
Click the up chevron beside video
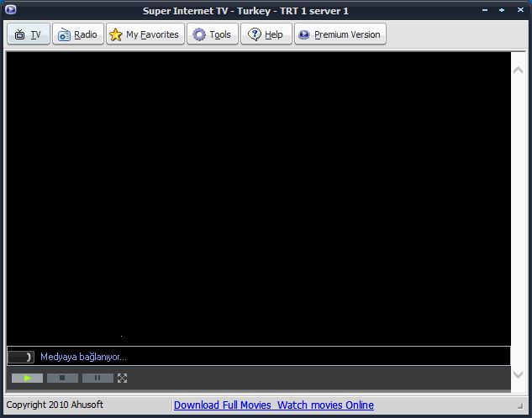pos(518,71)
